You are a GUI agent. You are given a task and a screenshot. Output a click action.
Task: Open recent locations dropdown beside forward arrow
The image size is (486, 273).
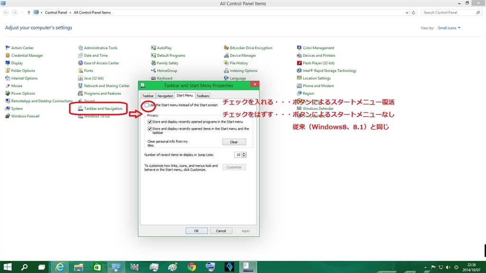[22, 13]
